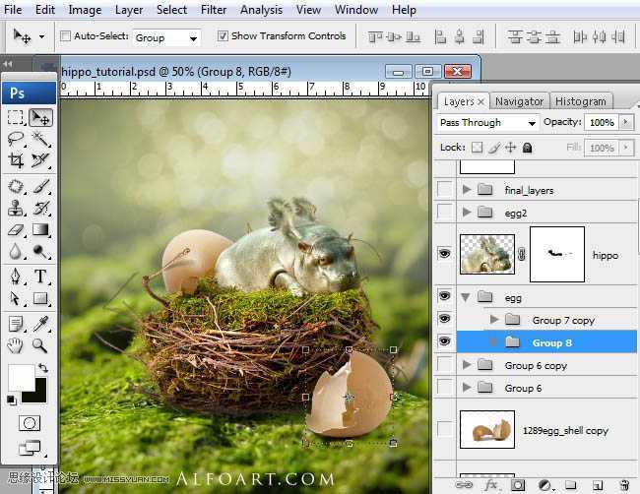Select the Magic Wand tool
Screen dimensions: 640x494
coord(40,139)
